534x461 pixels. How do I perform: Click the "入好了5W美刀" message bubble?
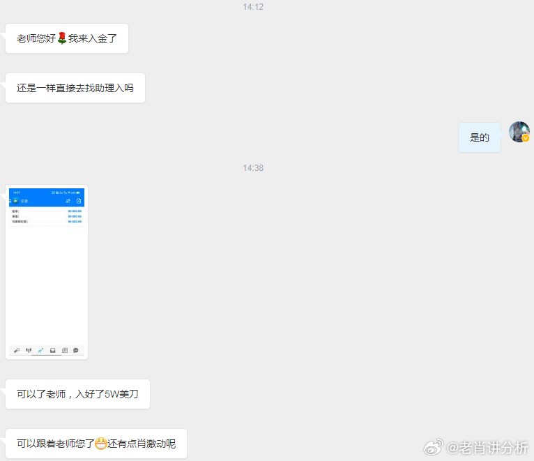point(77,394)
